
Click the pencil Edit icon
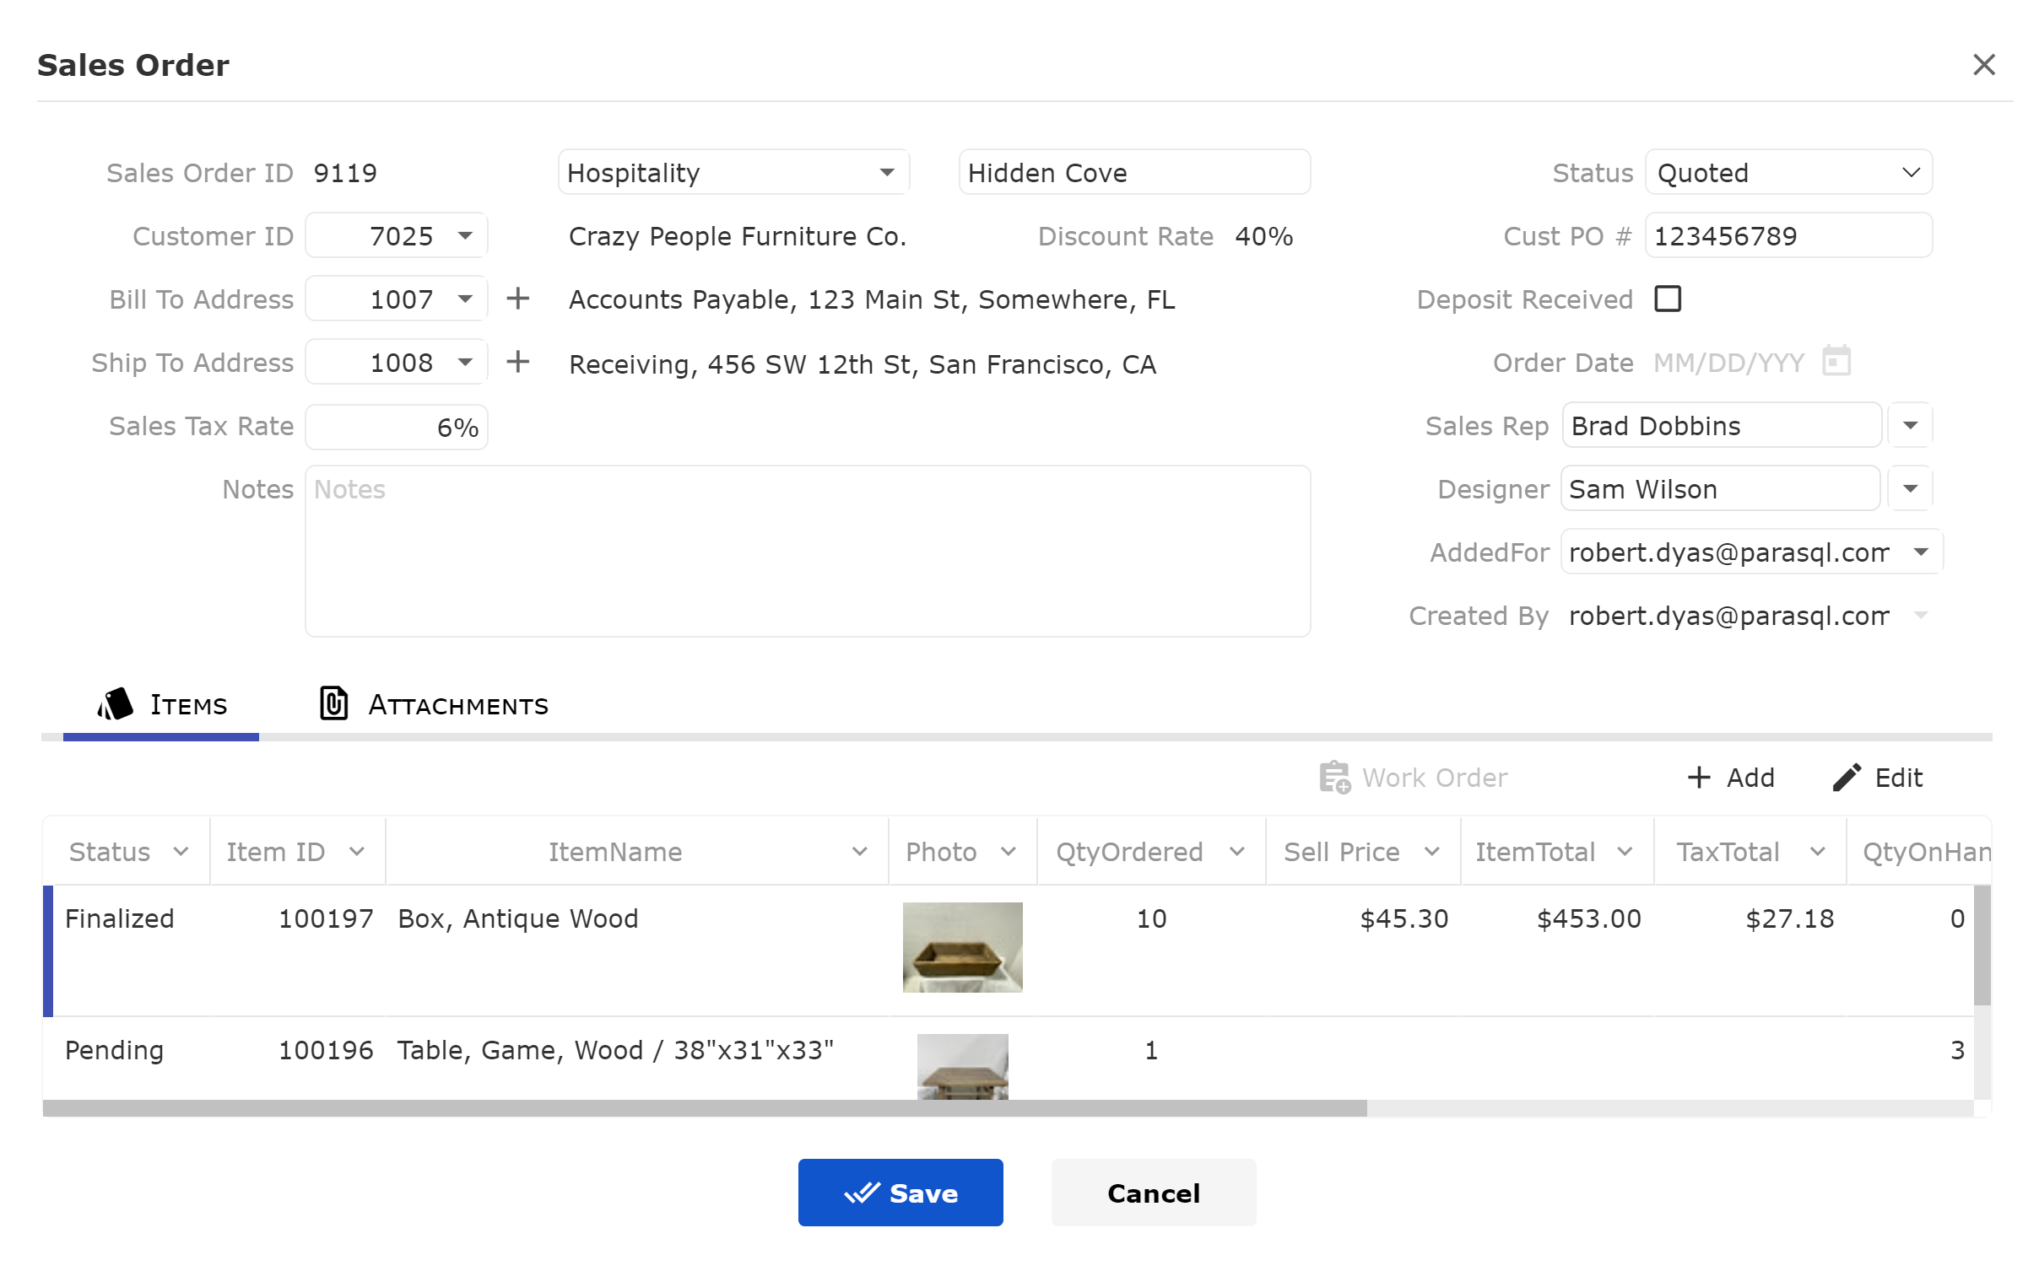point(1846,777)
